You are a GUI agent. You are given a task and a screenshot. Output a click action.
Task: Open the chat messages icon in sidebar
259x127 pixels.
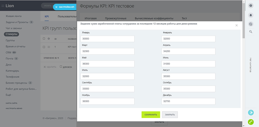coord(251,24)
